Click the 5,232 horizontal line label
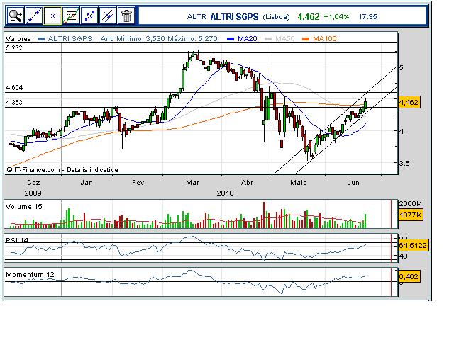The image size is (454, 340). point(14,48)
